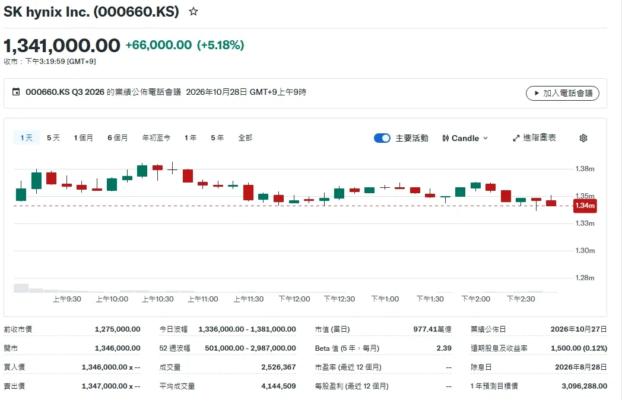Viewport: 622px width, 400px height.
Task: Click the first volume bar at market open
Action: click(21, 288)
